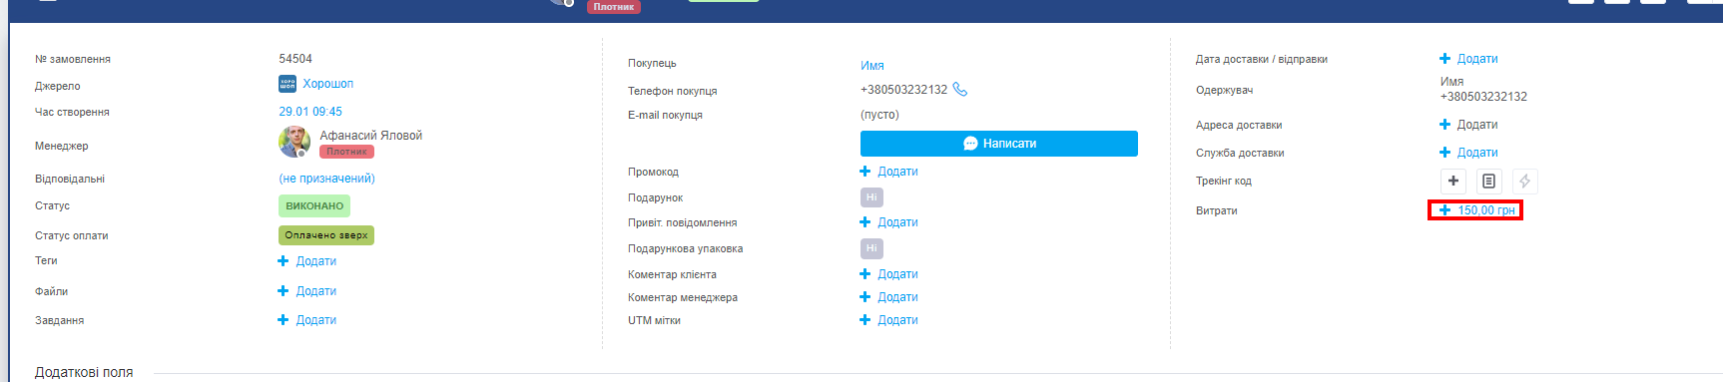Add delivery date via Додати link

[1477, 59]
